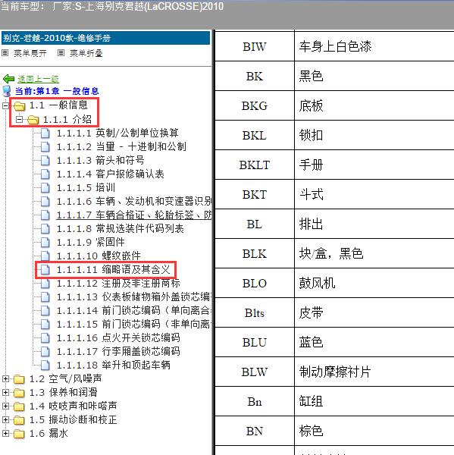Click the page icon of 1.1.1.3 箭头和符号
The width and height of the screenshot is (454, 455).
45,161
